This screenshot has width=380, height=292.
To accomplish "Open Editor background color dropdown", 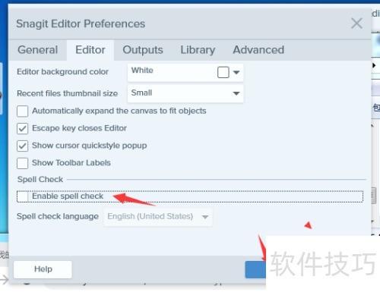I will click(x=185, y=73).
